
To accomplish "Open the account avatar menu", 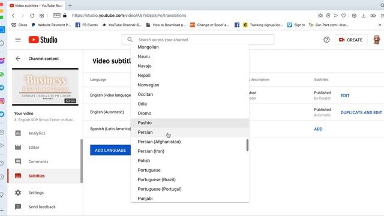I will tap(377, 40).
